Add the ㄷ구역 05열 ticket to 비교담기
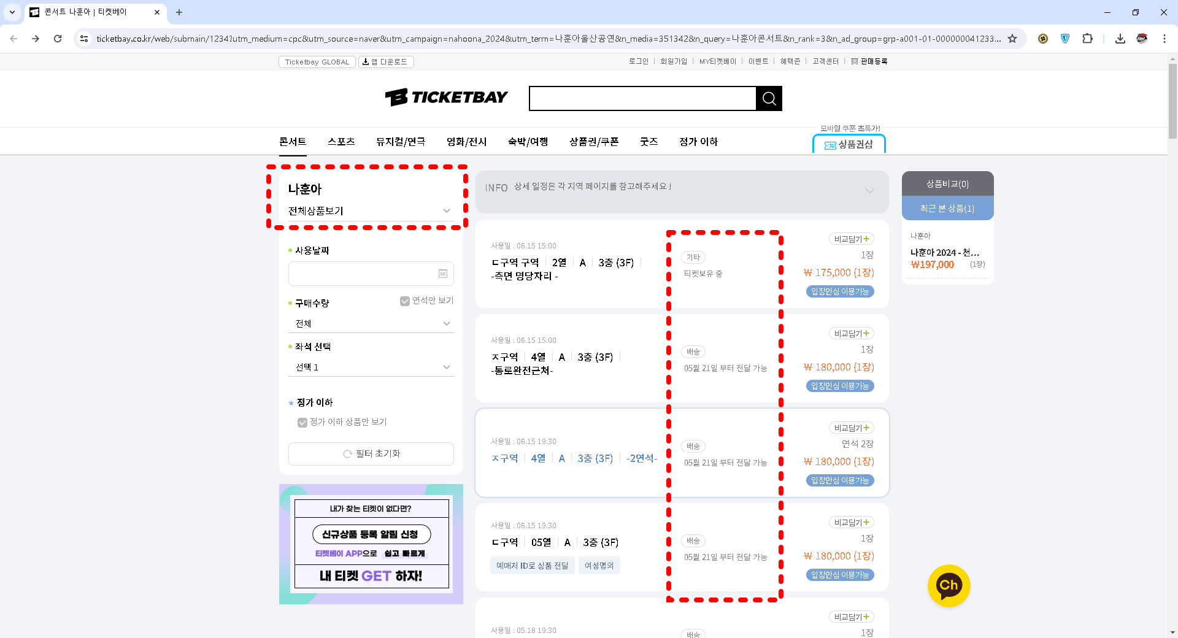 pyautogui.click(x=852, y=523)
